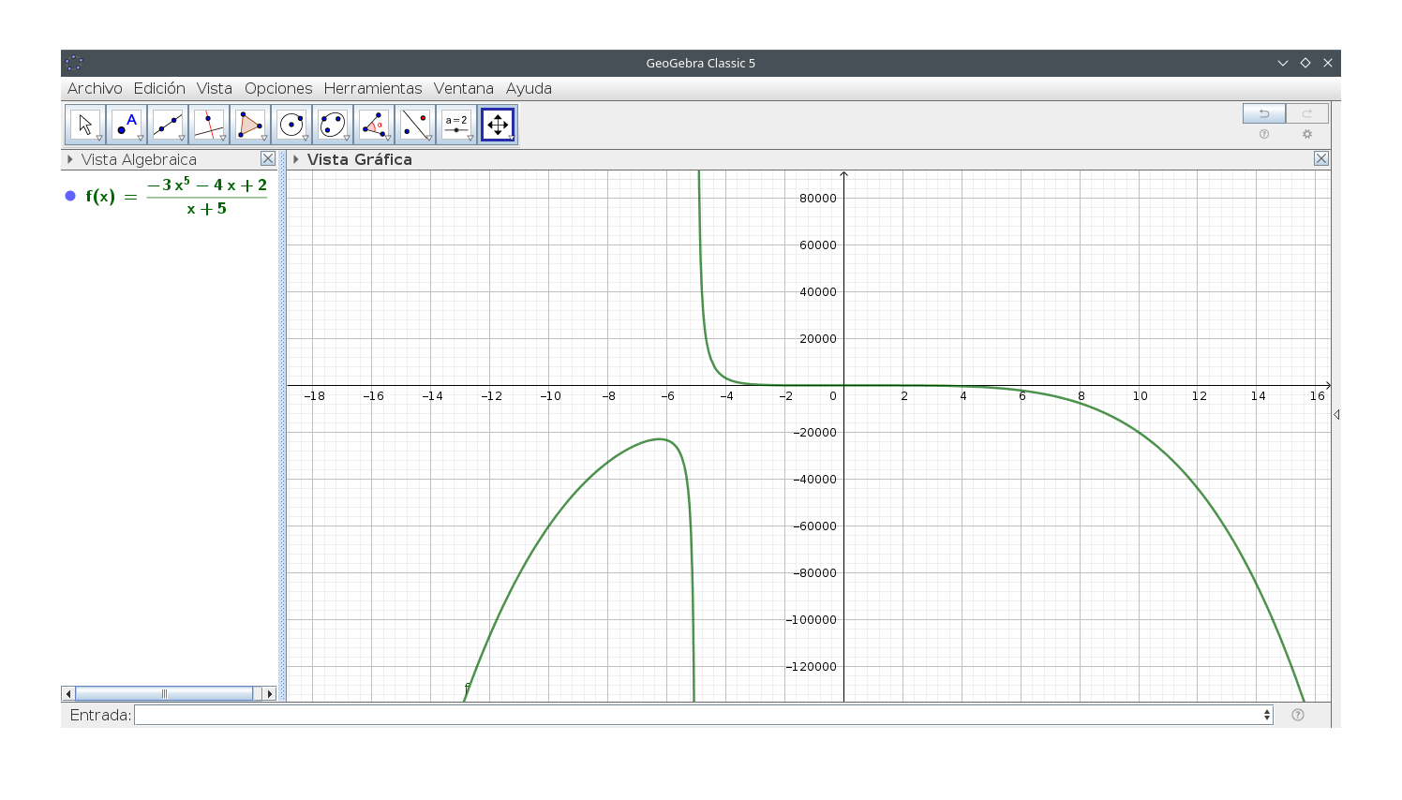Minimize the GeoGebra window
Image resolution: width=1402 pixels, height=800 pixels.
click(1283, 63)
